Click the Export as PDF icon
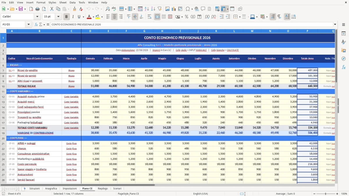The height and width of the screenshot is (196, 349). coord(31,9)
